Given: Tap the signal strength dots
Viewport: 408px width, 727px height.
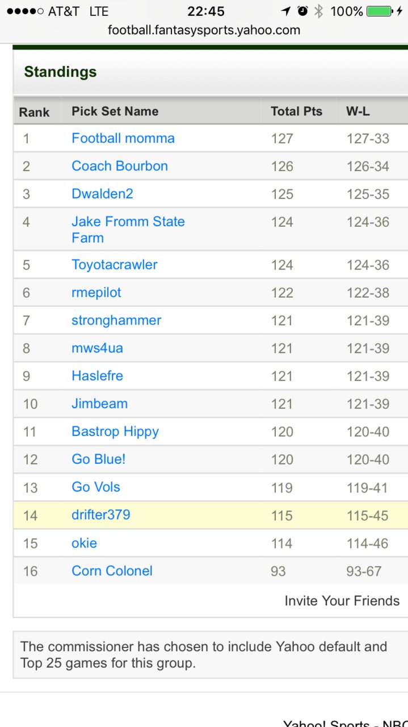Looking at the screenshot, I should click(x=24, y=11).
